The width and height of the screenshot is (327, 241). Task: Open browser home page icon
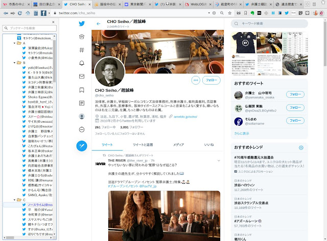(28, 13)
